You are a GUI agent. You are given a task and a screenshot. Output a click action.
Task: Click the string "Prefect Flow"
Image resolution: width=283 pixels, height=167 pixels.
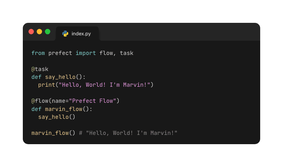92,101
